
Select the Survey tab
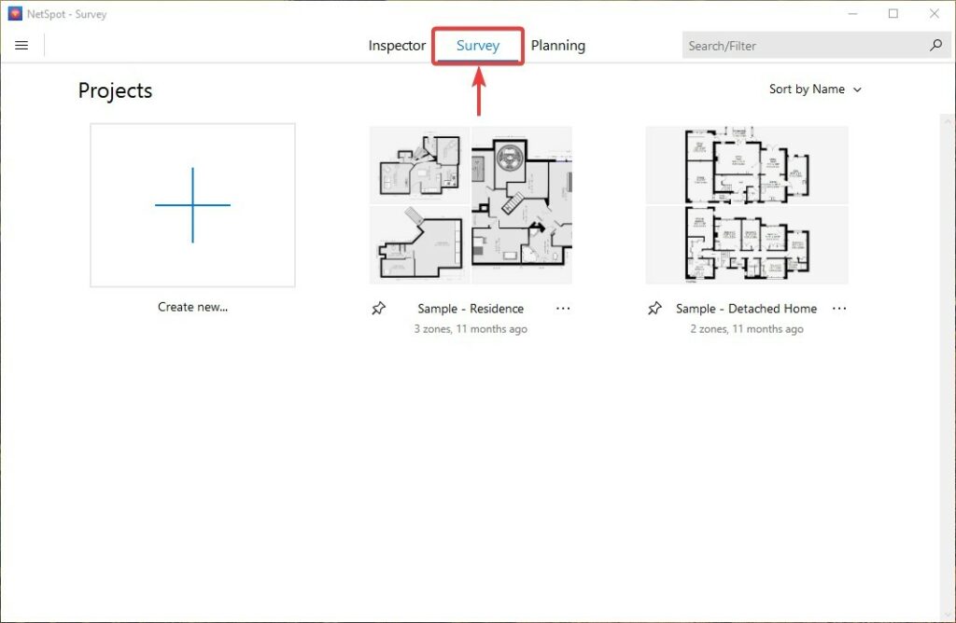coord(478,46)
